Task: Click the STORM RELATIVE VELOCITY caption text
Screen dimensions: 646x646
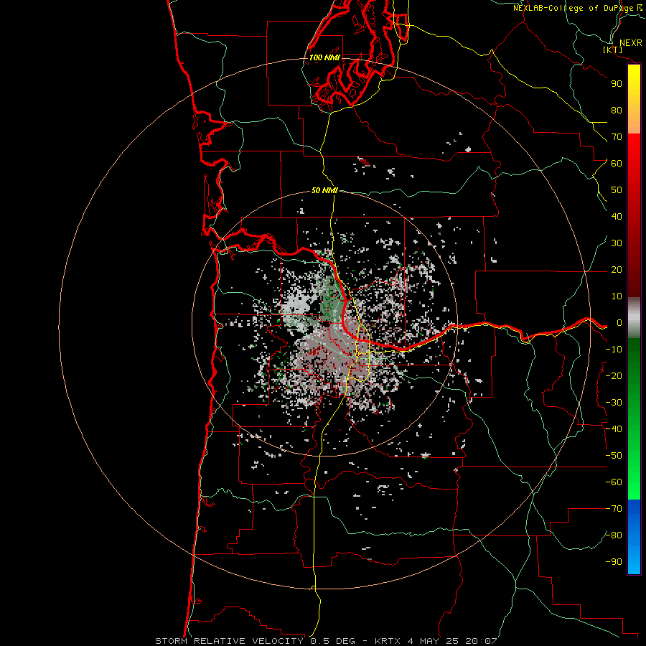Action: point(229,641)
